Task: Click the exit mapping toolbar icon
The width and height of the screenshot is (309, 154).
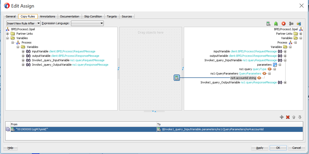Action: 299,23
